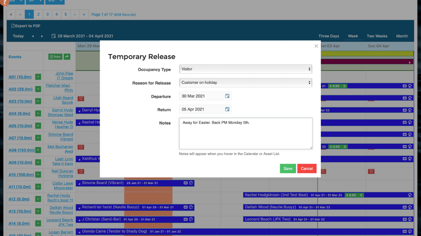Save the Temporary Release
This screenshot has width=421, height=236.
pos(288,168)
